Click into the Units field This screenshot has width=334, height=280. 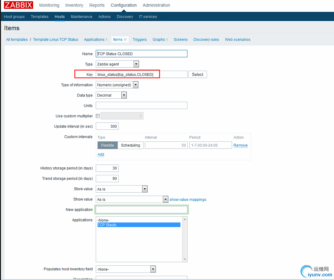point(142,106)
